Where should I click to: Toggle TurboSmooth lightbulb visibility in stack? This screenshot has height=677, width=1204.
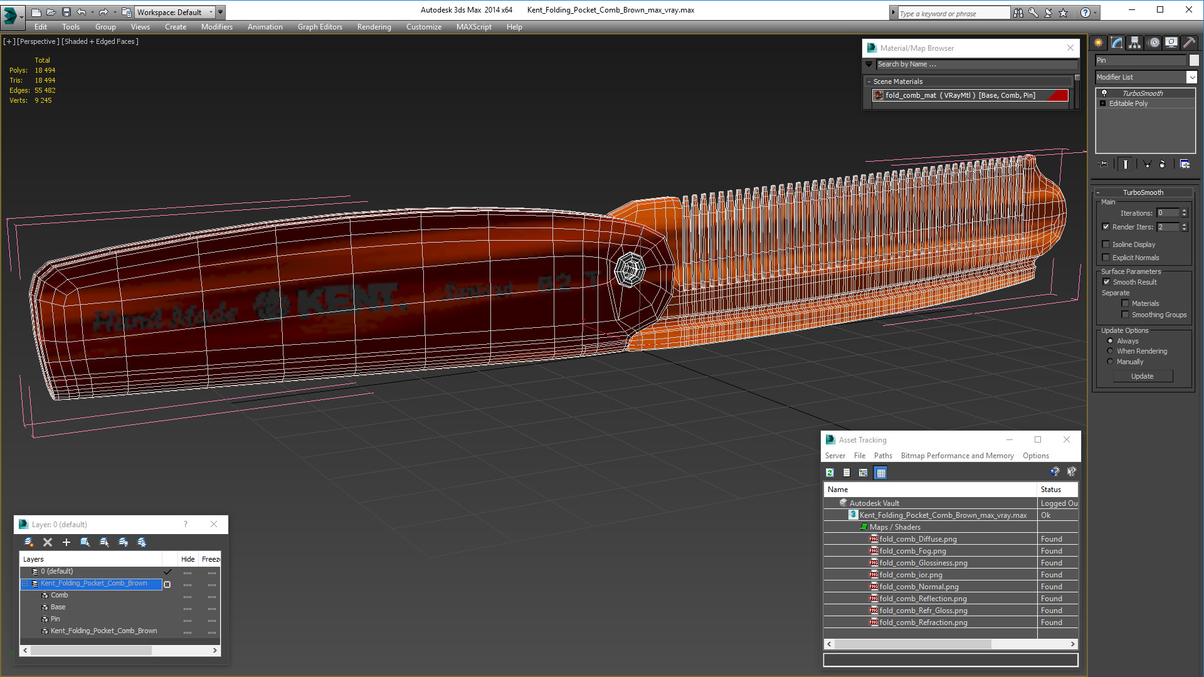coord(1104,93)
